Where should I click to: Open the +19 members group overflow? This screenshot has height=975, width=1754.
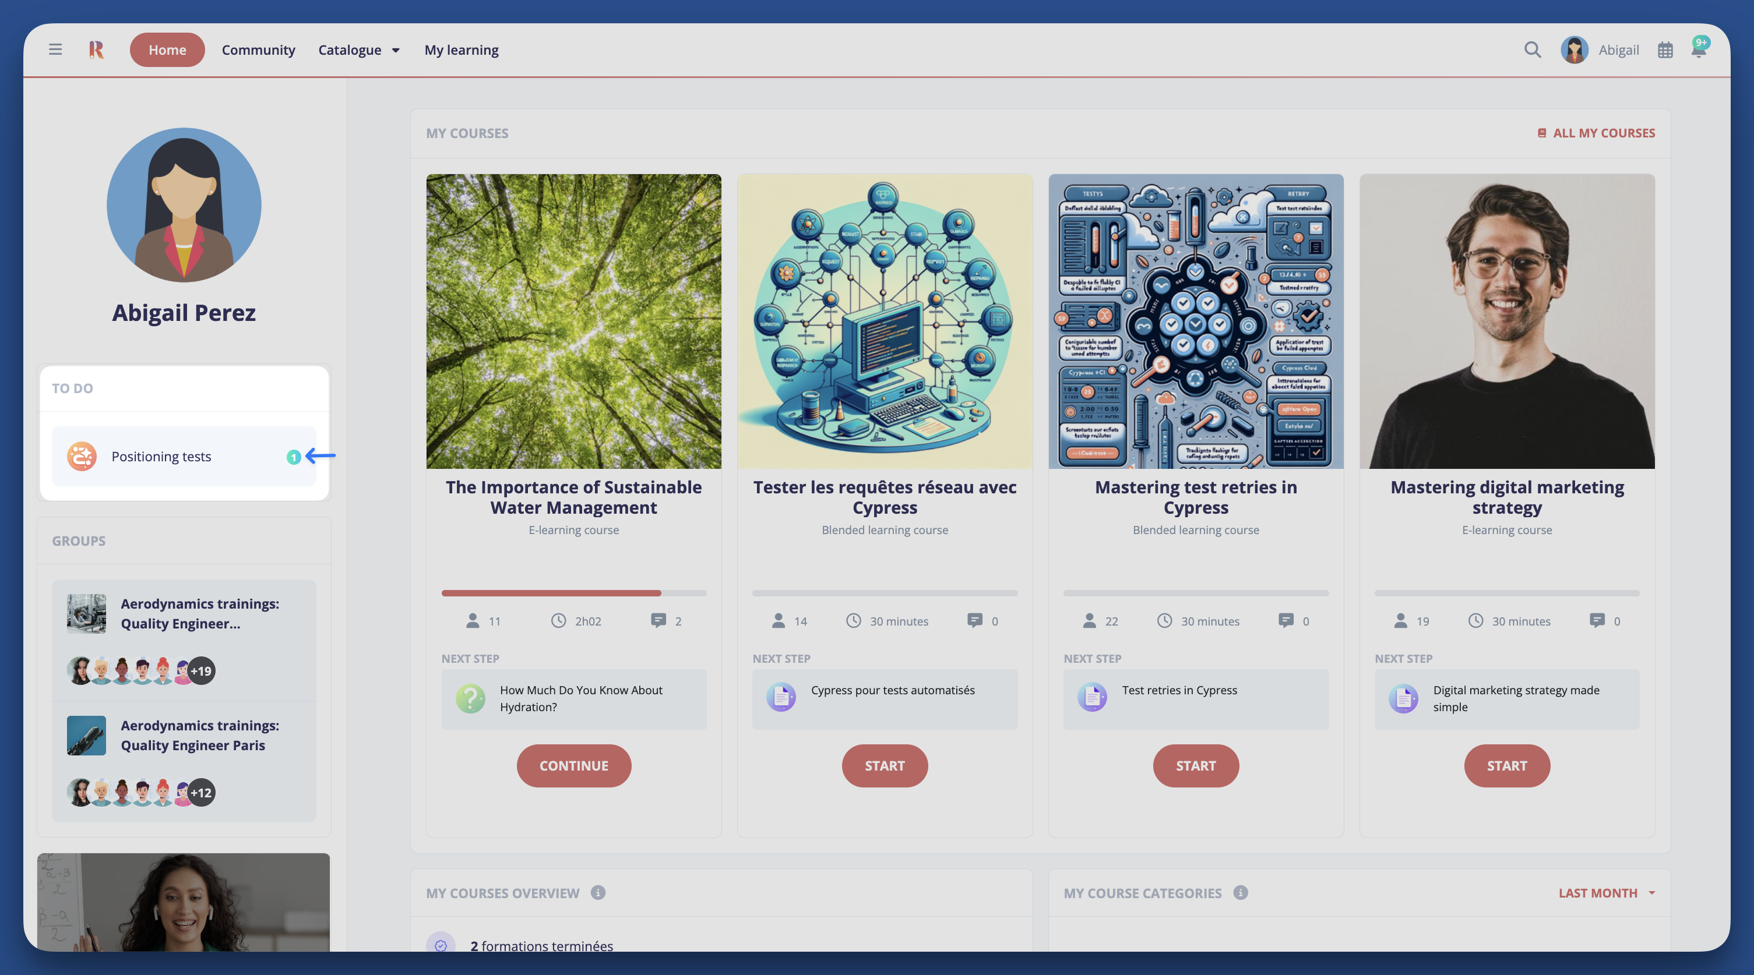coord(201,671)
